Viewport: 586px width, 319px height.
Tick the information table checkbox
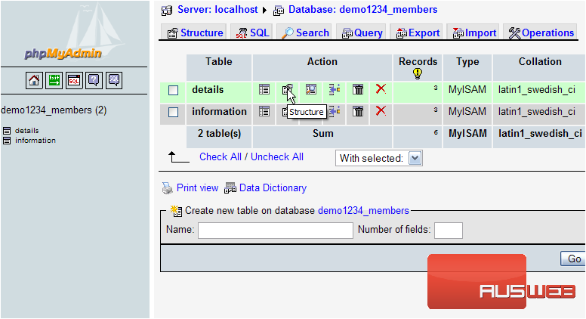tap(173, 112)
